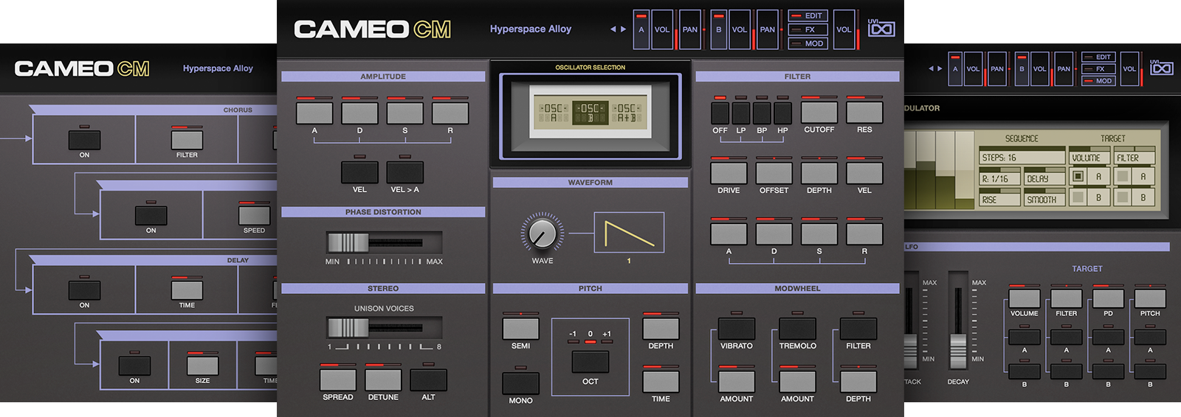Toggle Delay ON in left window
1181x417 pixels.
(x=84, y=290)
